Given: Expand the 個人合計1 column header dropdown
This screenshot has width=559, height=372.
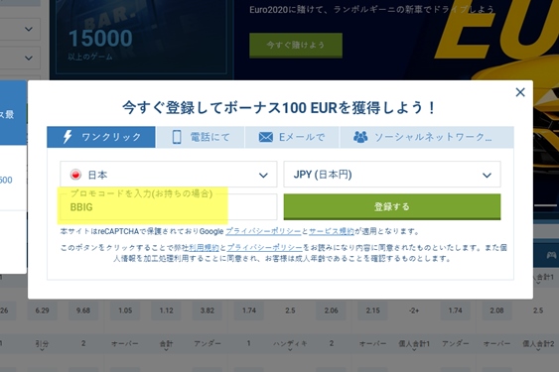Looking at the screenshot, I should 414,345.
